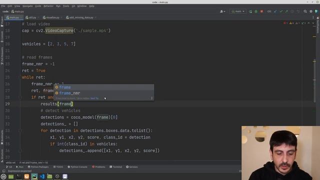Open the Git tool window tab

9,167
